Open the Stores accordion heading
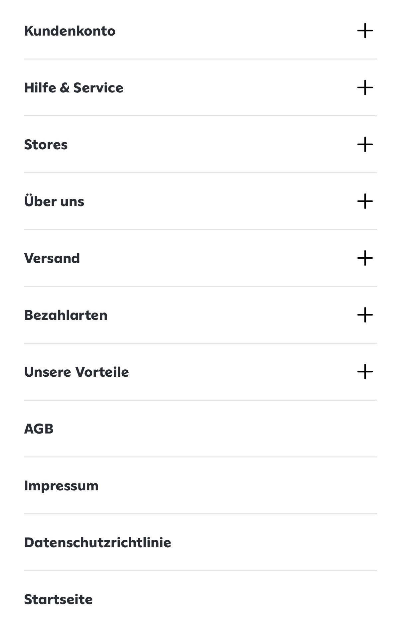This screenshot has width=401, height=626. click(46, 145)
